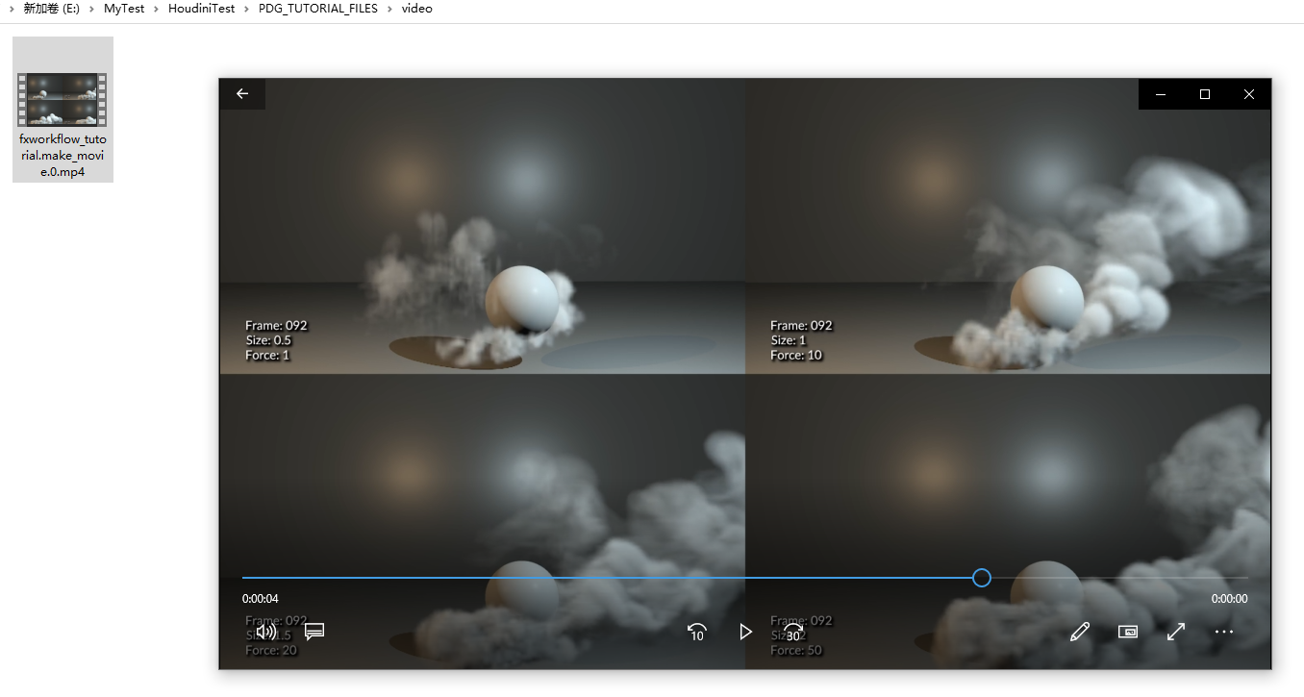The height and width of the screenshot is (697, 1304).
Task: Switch to mini view mode
Action: (1128, 632)
